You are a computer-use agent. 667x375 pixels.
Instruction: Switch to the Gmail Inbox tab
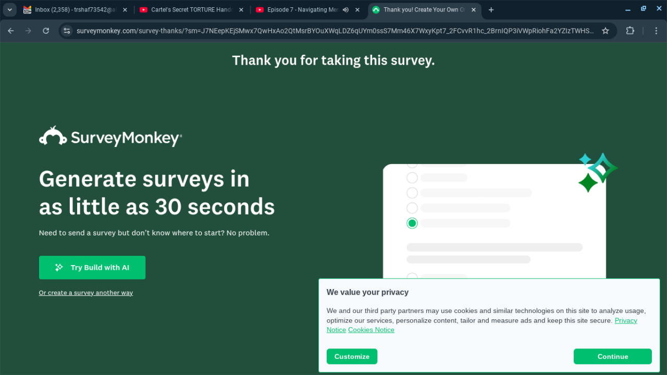73,10
